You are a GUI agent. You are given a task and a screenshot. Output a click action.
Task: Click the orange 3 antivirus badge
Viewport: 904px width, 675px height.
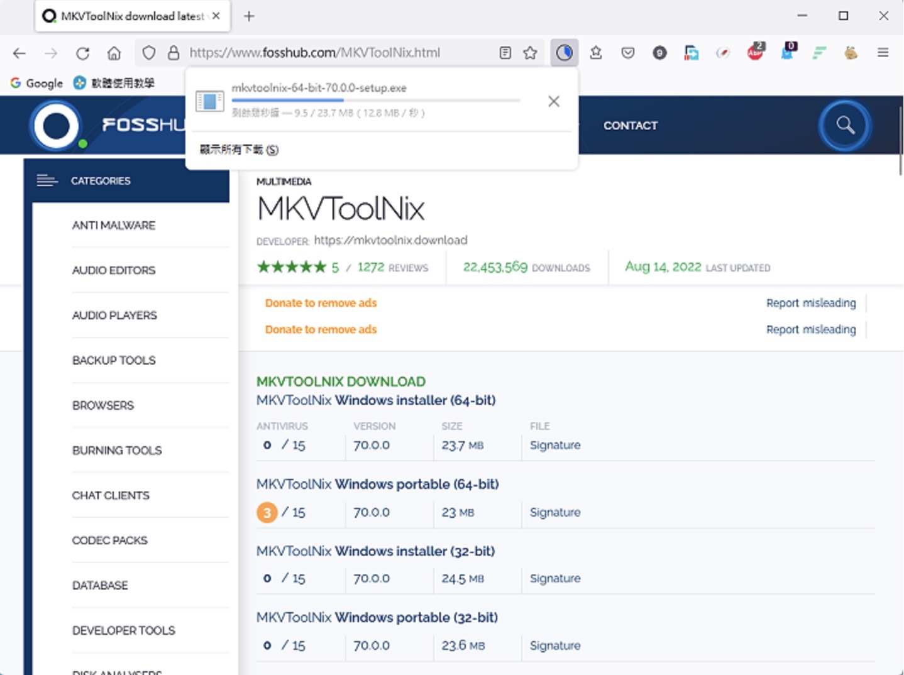point(267,513)
